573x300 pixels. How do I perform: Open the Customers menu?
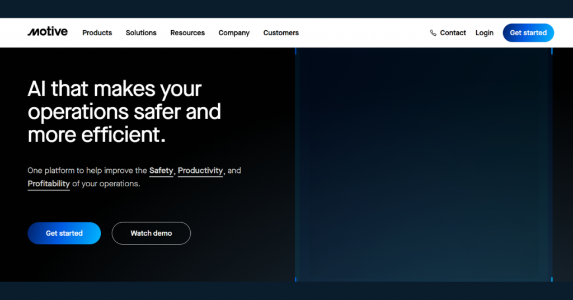click(x=281, y=33)
